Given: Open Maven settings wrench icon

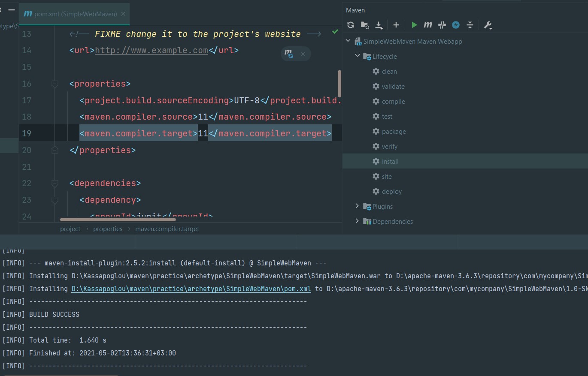Looking at the screenshot, I should (x=488, y=25).
